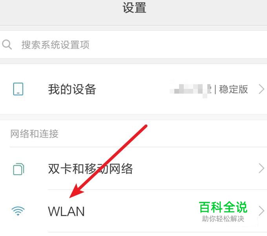267x236 pixels.
Task: Tap the 网络和连接 section header
Action: tap(35, 133)
